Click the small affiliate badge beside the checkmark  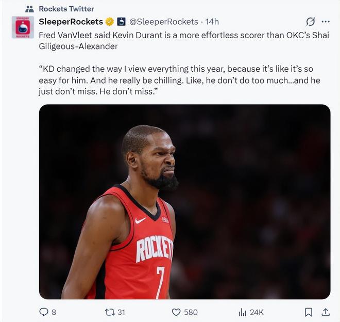coord(121,22)
